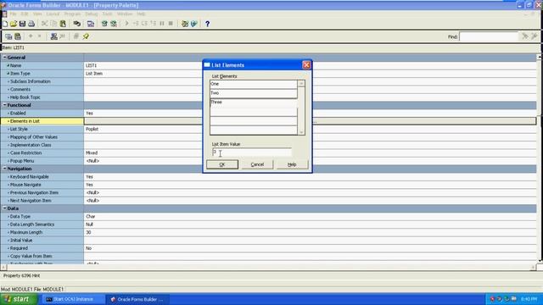Image resolution: width=543 pixels, height=305 pixels.
Task: Open the View menu
Action: (37, 14)
